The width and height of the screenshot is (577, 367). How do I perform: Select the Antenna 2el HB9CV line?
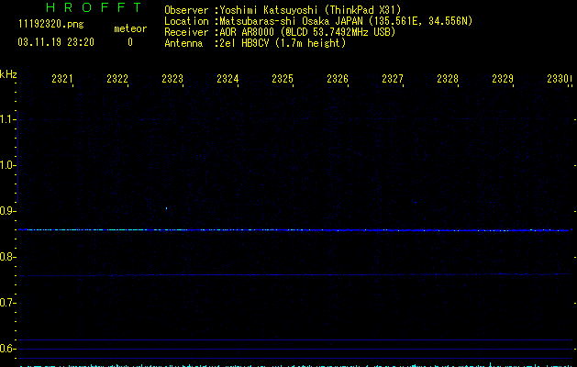point(255,43)
